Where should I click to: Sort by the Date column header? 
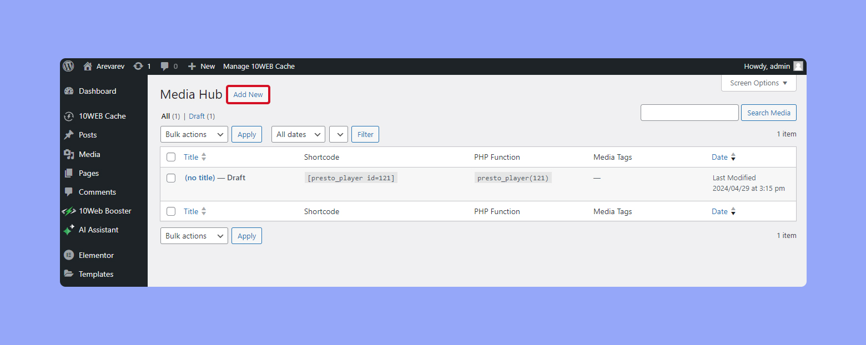pos(719,157)
